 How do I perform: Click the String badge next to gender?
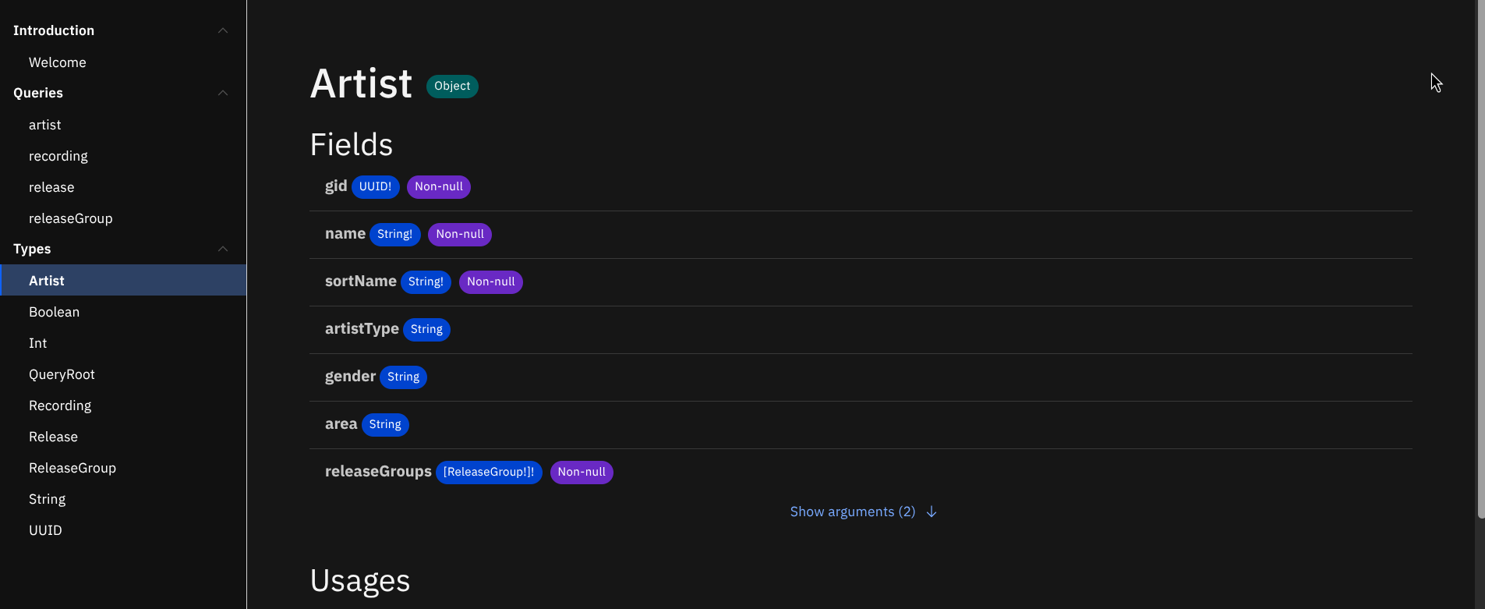(403, 377)
